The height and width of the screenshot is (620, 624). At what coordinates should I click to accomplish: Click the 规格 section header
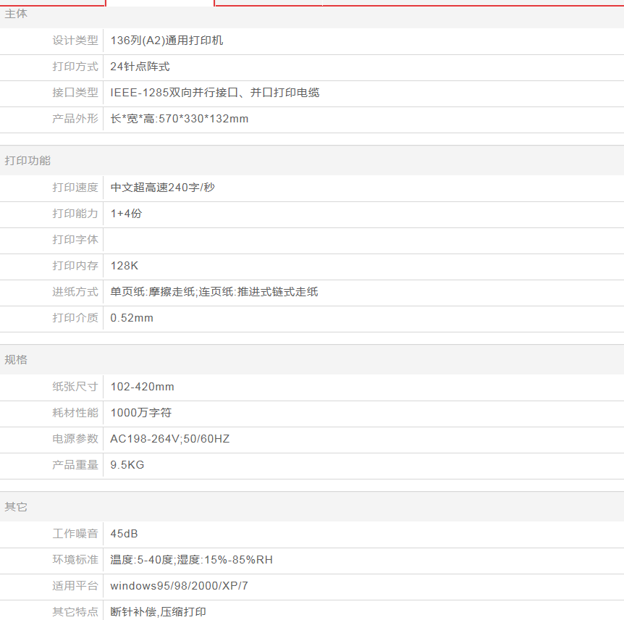click(16, 360)
